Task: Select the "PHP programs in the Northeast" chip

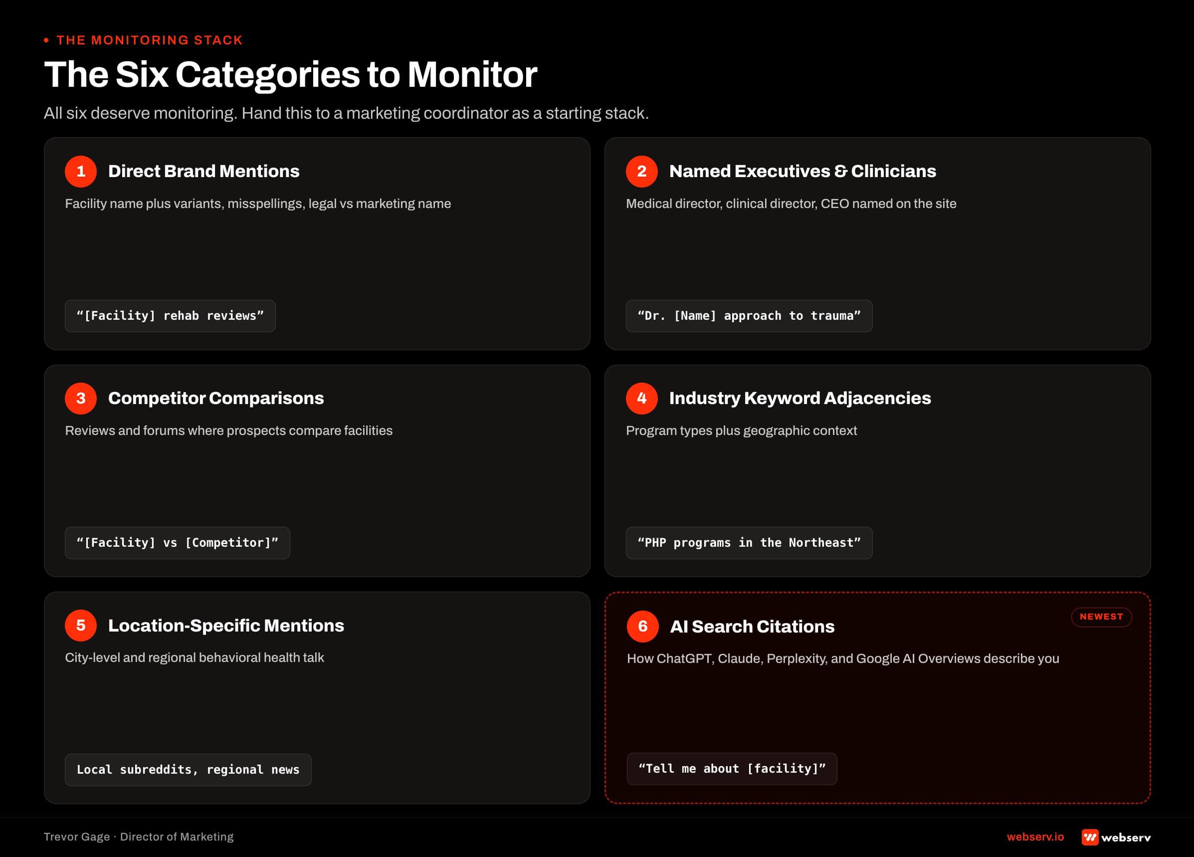Action: point(749,543)
